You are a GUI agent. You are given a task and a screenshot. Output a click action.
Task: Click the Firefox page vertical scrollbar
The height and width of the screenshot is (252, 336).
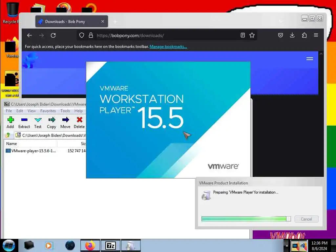[321, 114]
